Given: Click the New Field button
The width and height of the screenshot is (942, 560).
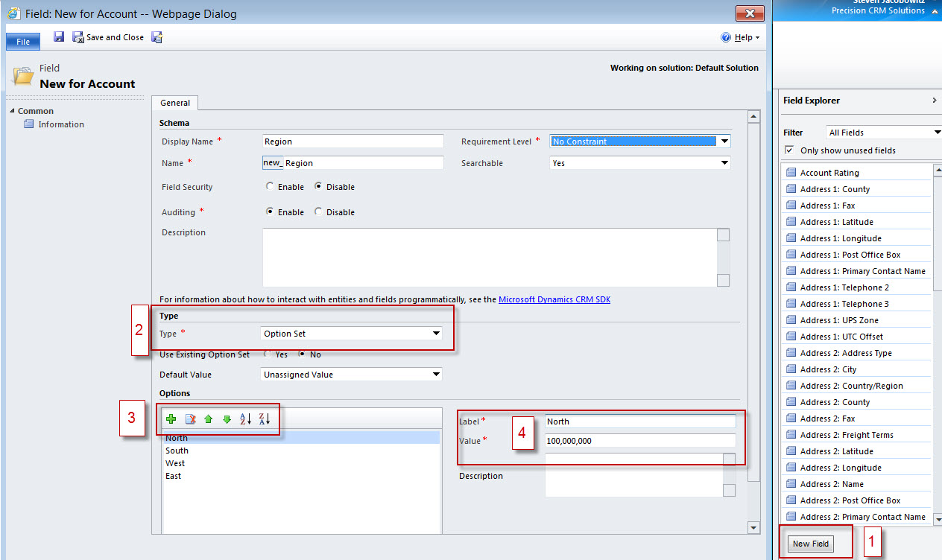Looking at the screenshot, I should point(810,544).
